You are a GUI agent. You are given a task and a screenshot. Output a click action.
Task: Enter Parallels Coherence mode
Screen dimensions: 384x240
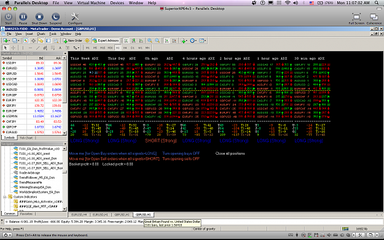[374, 18]
